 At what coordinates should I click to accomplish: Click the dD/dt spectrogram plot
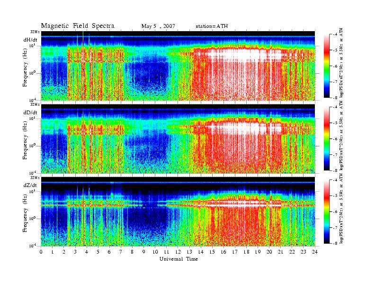(x=178, y=139)
